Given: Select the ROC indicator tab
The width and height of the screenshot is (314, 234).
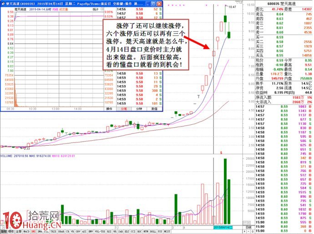Looking at the screenshot, I should pyautogui.click(x=139, y=231).
